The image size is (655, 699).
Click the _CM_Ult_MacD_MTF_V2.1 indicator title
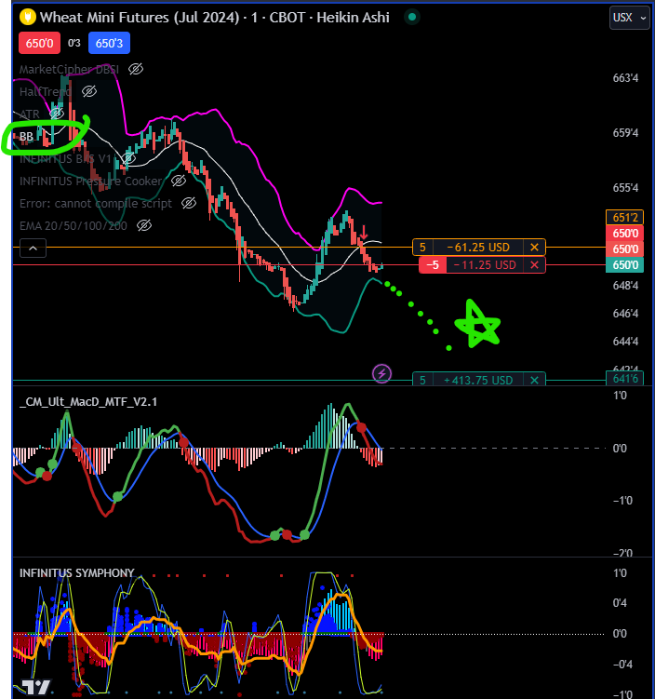[88, 402]
